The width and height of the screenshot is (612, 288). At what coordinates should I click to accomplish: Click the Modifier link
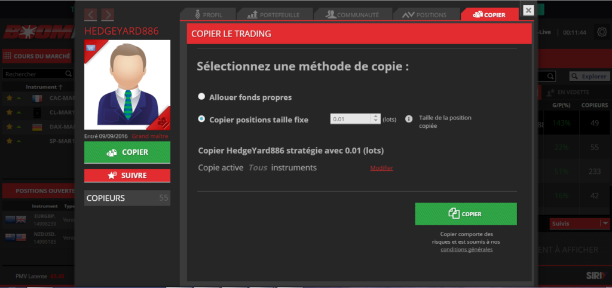click(x=381, y=168)
